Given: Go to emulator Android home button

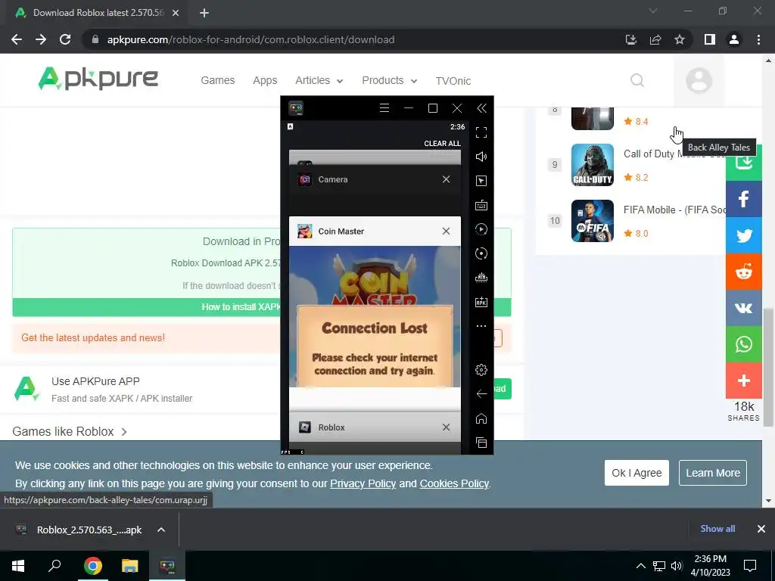Looking at the screenshot, I should point(481,418).
